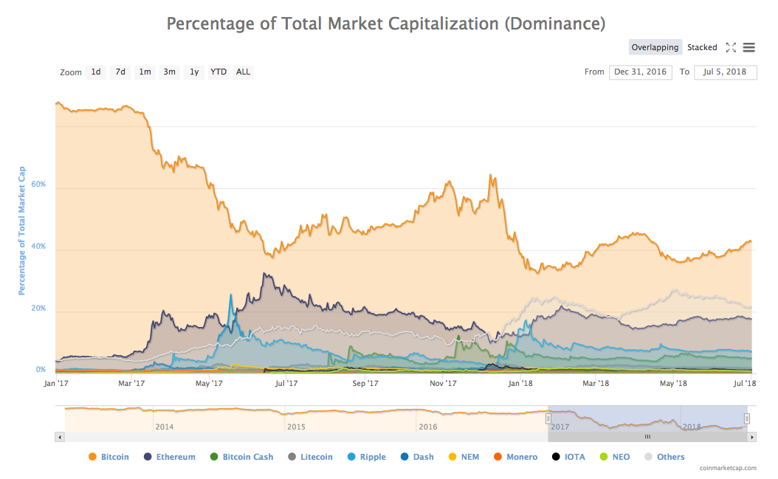Open the chart hamburger menu

click(x=748, y=48)
